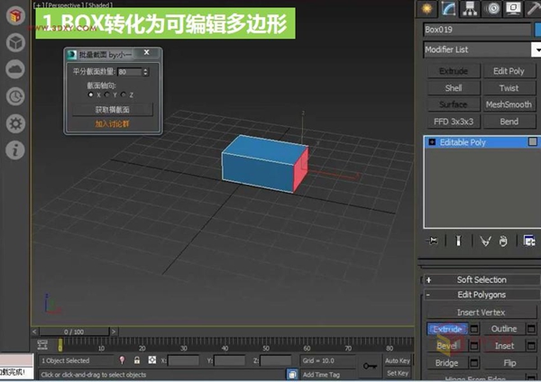The height and width of the screenshot is (382, 541).
Task: Click the large key Set Keys icon
Action: click(370, 366)
